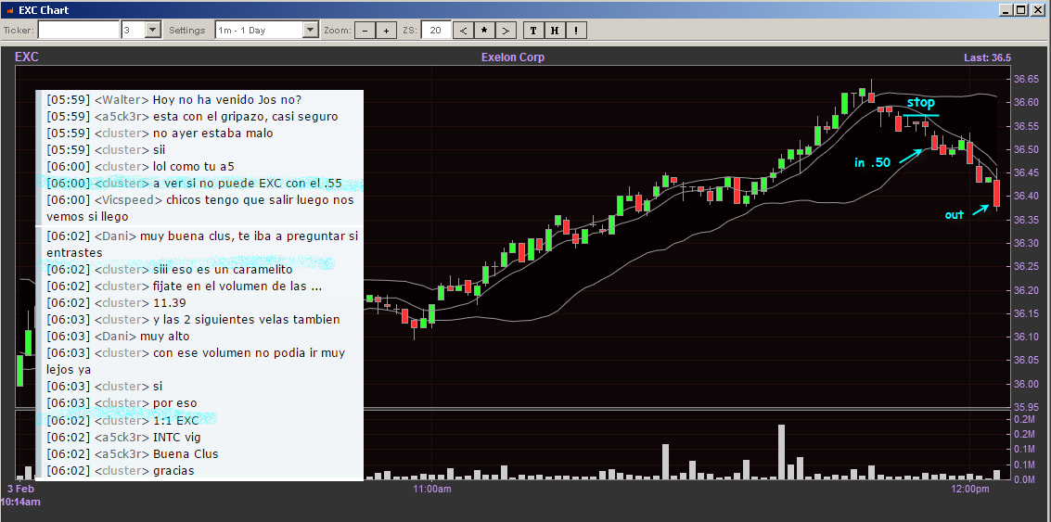The width and height of the screenshot is (1051, 522).
Task: Click the 3 Feb date label
Action: pos(19,490)
